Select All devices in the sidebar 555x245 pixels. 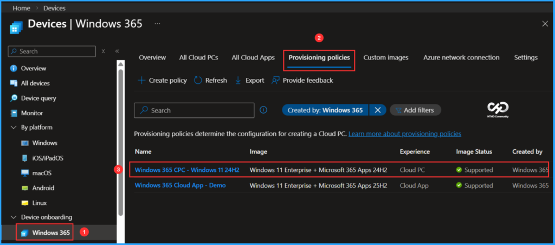(x=35, y=83)
